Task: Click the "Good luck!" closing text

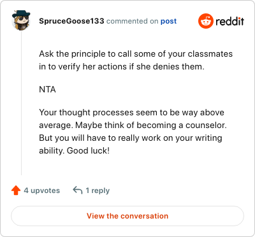Action: [x=88, y=151]
